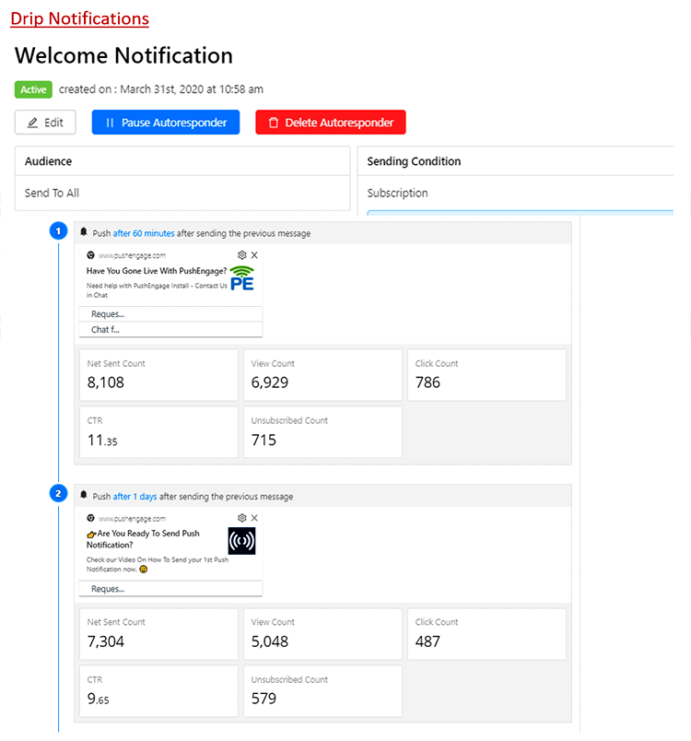This screenshot has width=691, height=741.
Task: Click browser icon beside second www.pushengage.com
Action: pyautogui.click(x=90, y=518)
